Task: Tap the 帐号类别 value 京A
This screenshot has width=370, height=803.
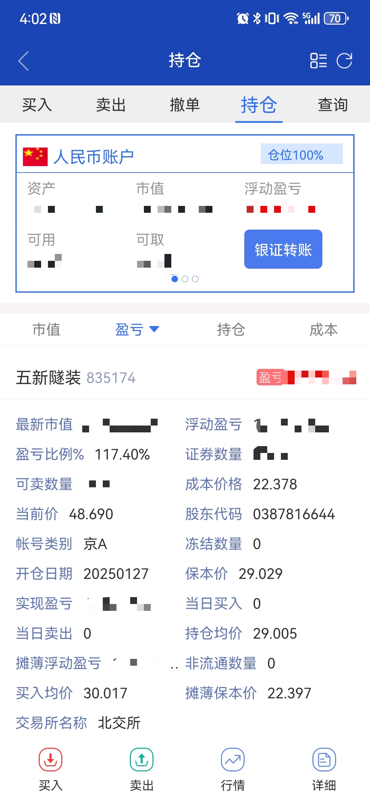Action: click(95, 544)
